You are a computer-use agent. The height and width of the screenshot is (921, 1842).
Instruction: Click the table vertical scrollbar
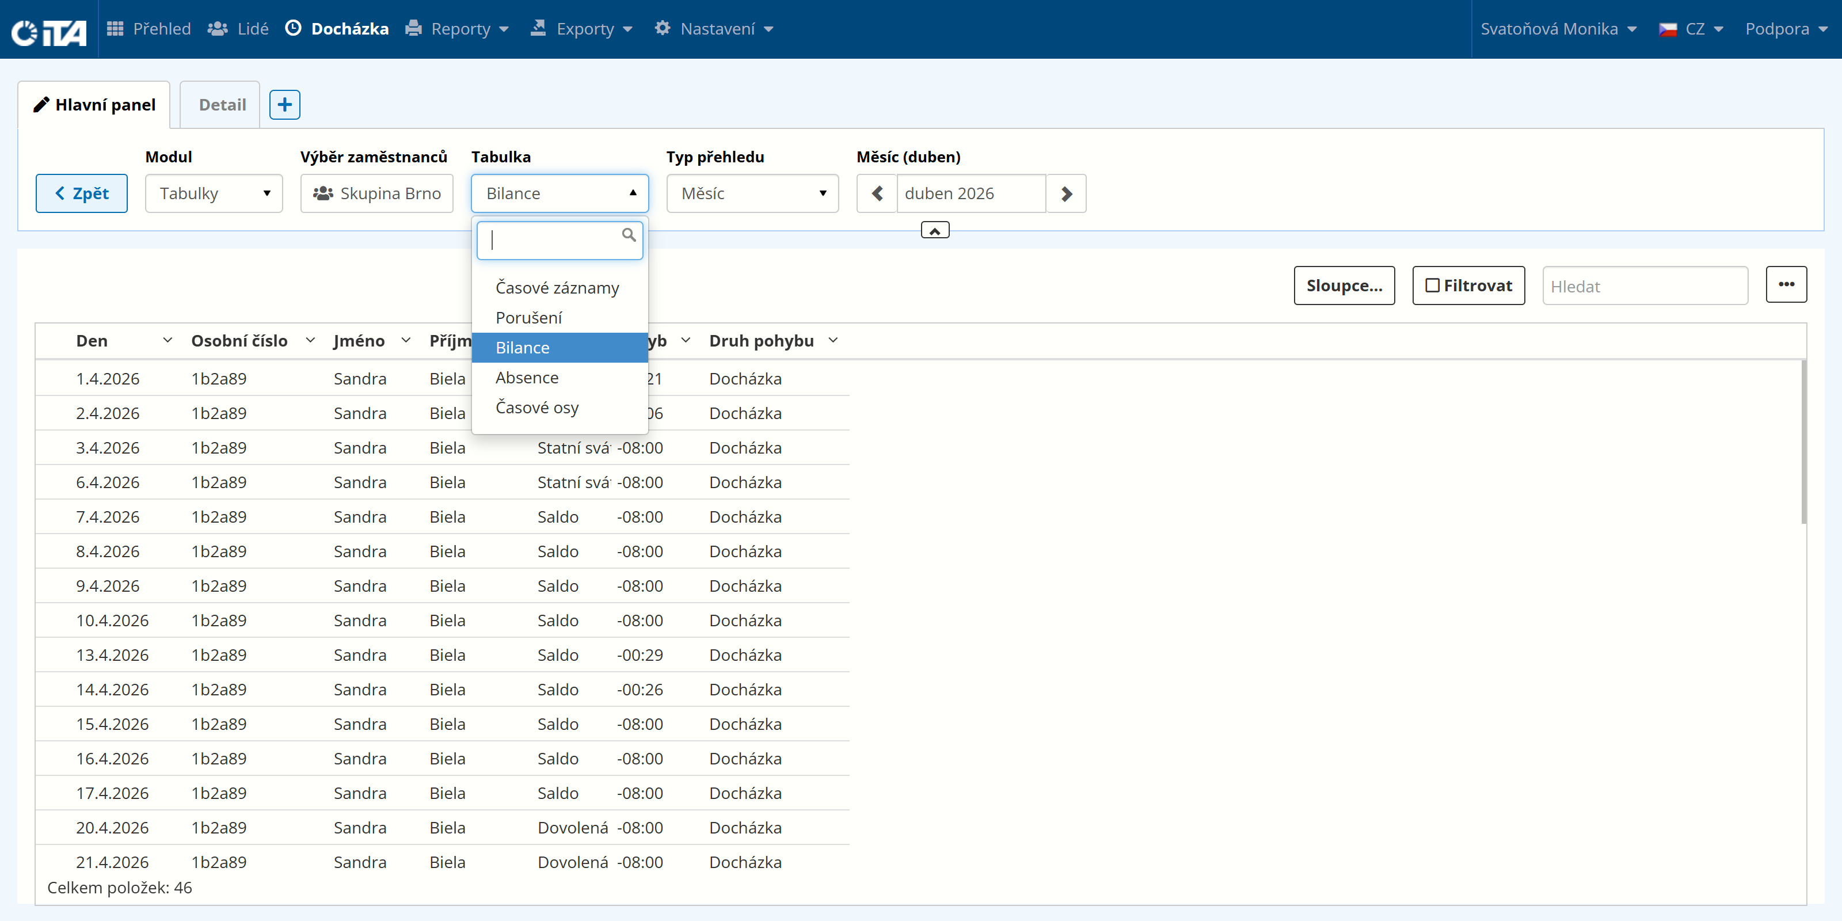(x=1803, y=442)
